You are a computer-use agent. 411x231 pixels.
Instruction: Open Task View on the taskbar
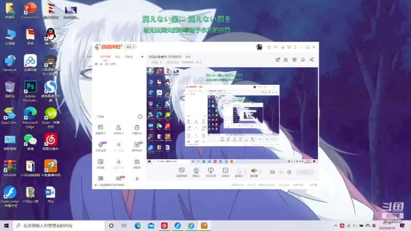(124, 225)
